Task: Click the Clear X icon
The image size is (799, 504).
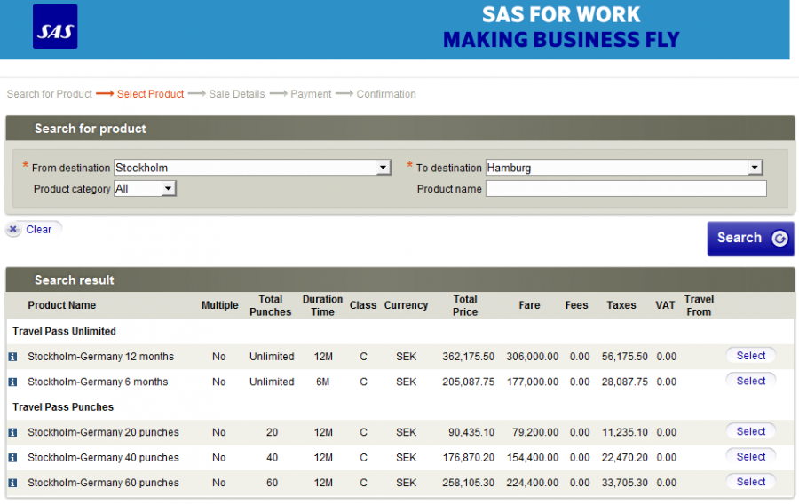Action: pos(13,230)
